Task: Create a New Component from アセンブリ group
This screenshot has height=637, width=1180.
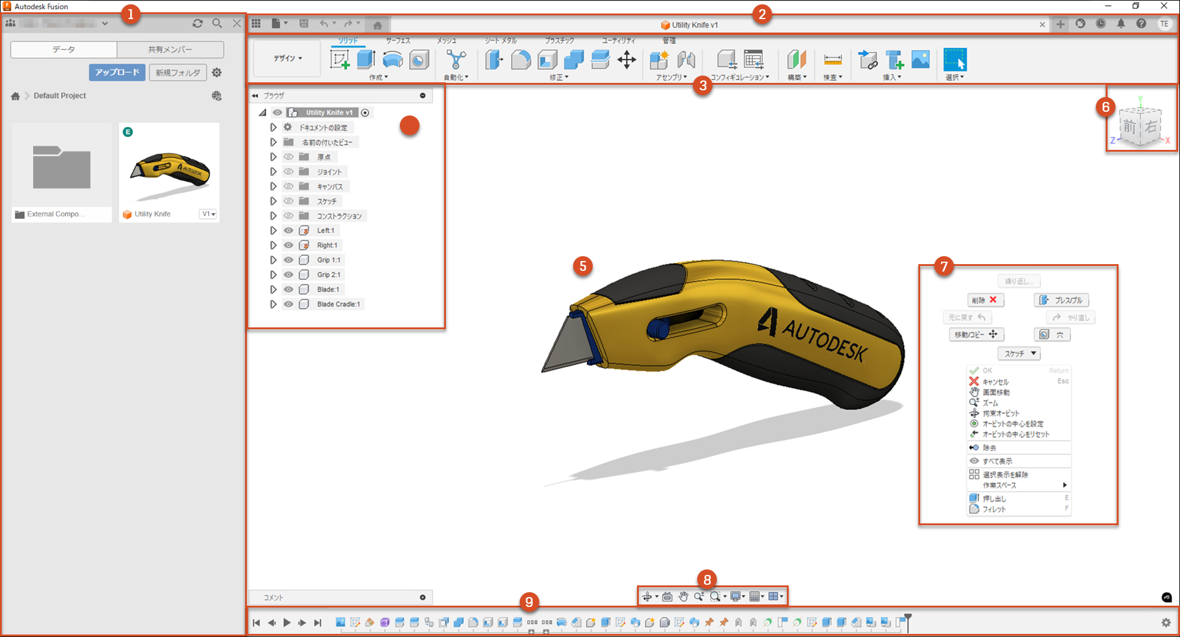Action: (x=659, y=60)
